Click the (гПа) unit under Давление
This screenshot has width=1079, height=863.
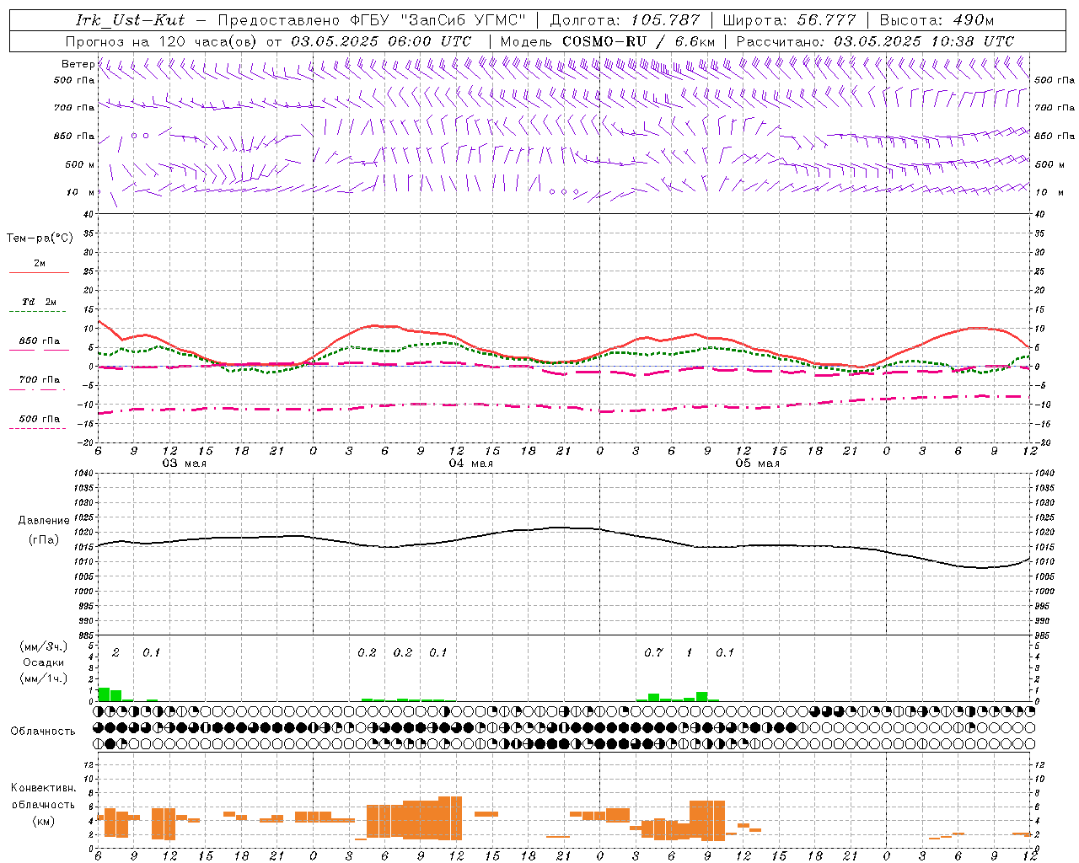click(x=44, y=540)
